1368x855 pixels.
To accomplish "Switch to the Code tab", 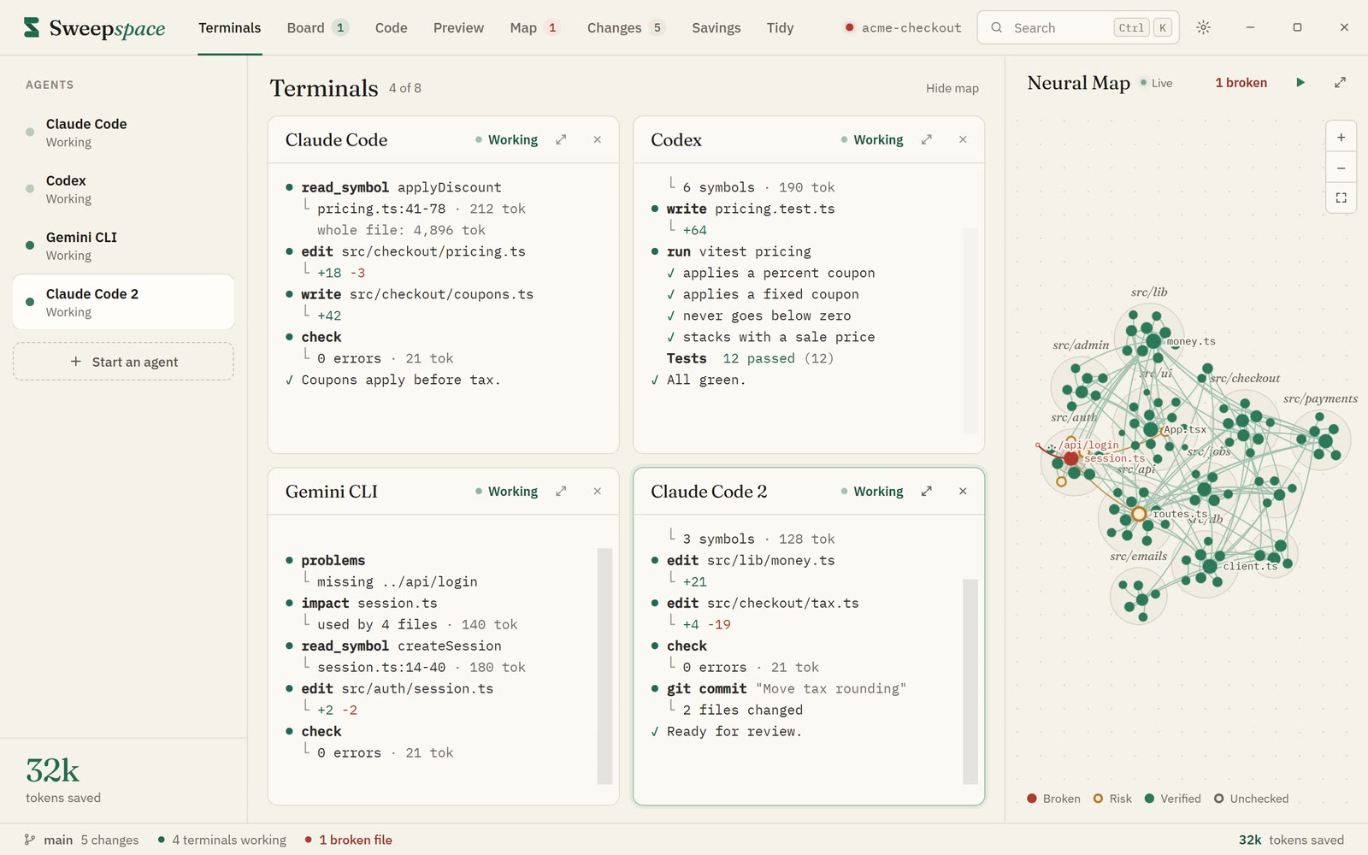I will click(x=391, y=27).
